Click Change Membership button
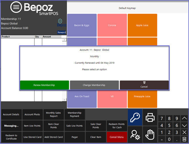189x144 pixels. (94, 85)
